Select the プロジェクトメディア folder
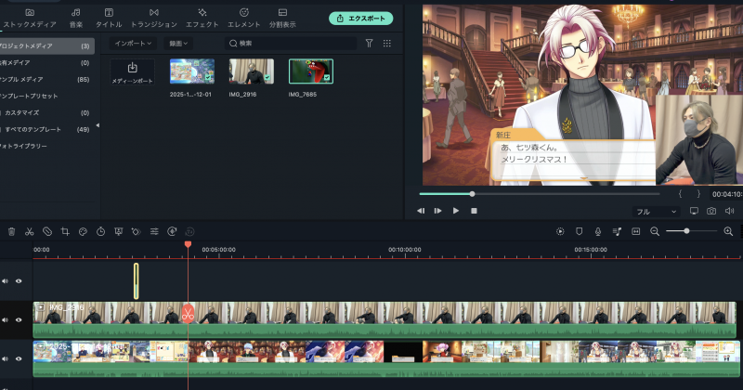The image size is (743, 390). [46, 46]
